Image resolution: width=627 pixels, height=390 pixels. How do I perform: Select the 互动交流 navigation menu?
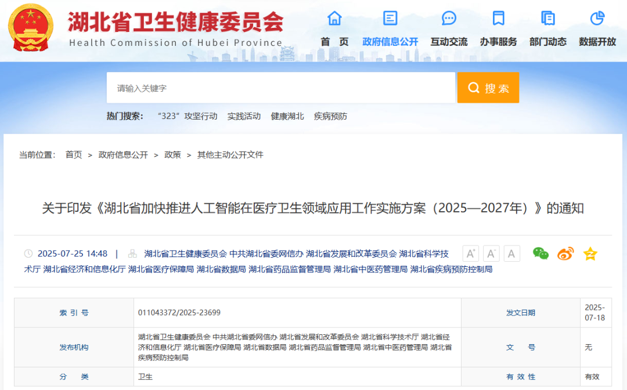tap(448, 41)
